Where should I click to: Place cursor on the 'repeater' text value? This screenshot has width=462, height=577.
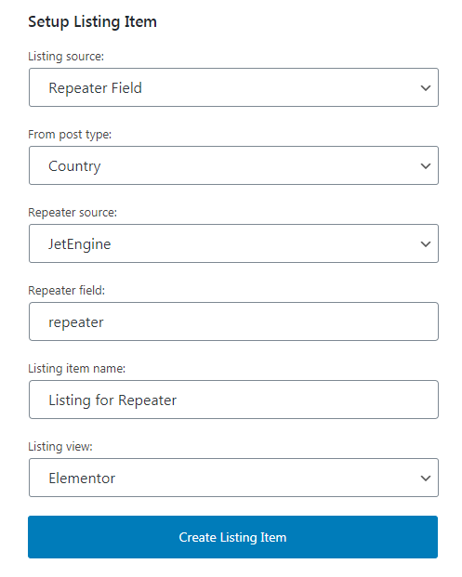pyautogui.click(x=76, y=322)
